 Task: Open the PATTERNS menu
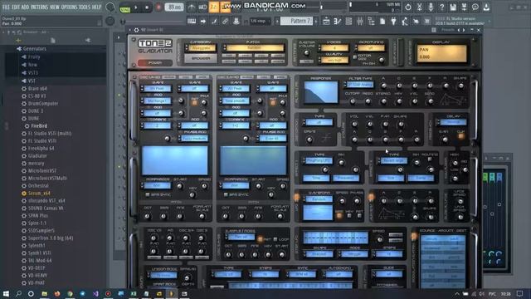click(x=39, y=7)
